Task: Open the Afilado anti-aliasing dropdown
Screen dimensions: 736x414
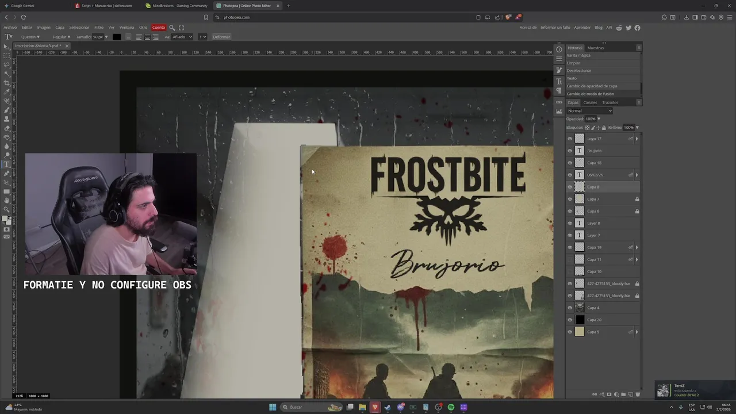Action: (182, 37)
